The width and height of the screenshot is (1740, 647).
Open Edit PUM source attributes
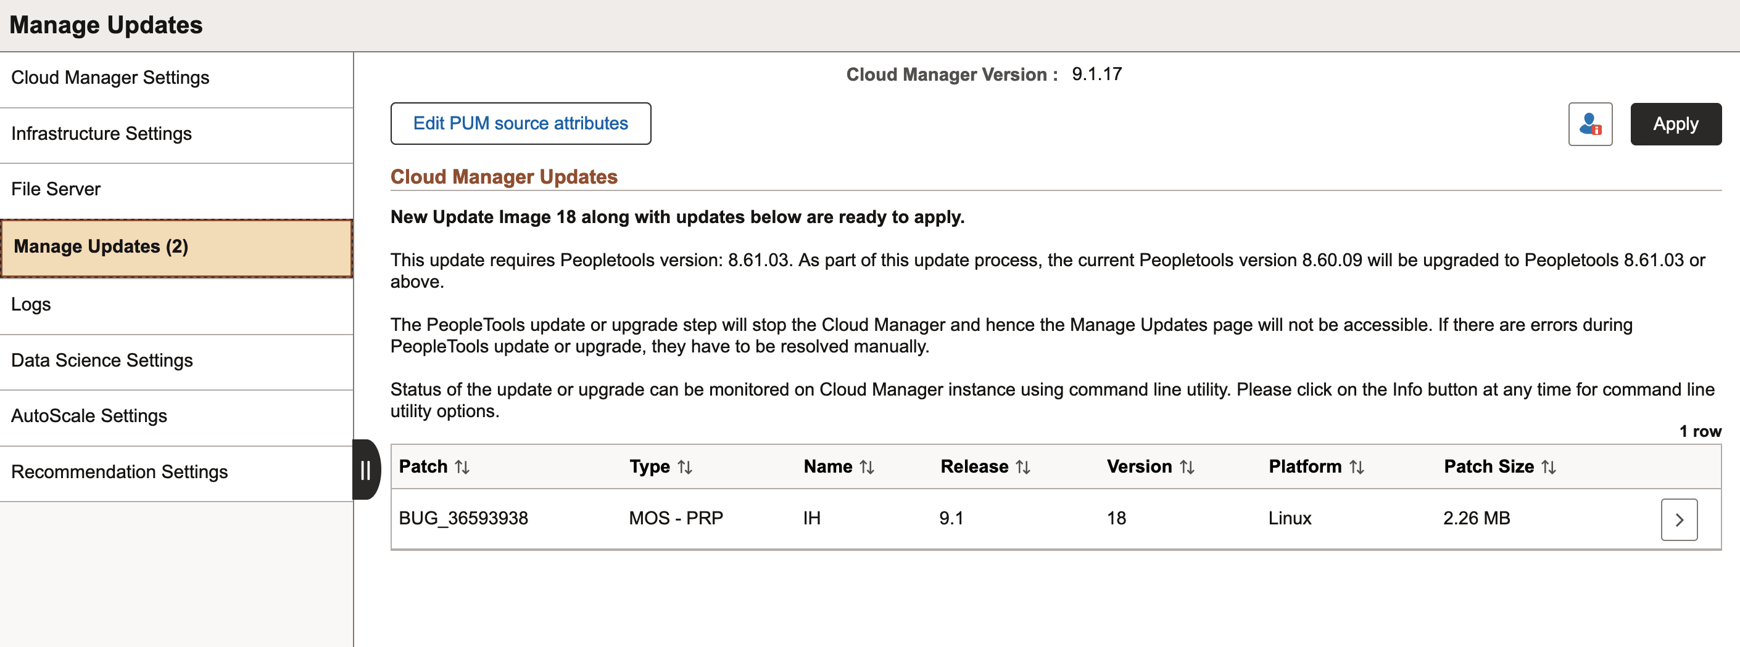521,123
